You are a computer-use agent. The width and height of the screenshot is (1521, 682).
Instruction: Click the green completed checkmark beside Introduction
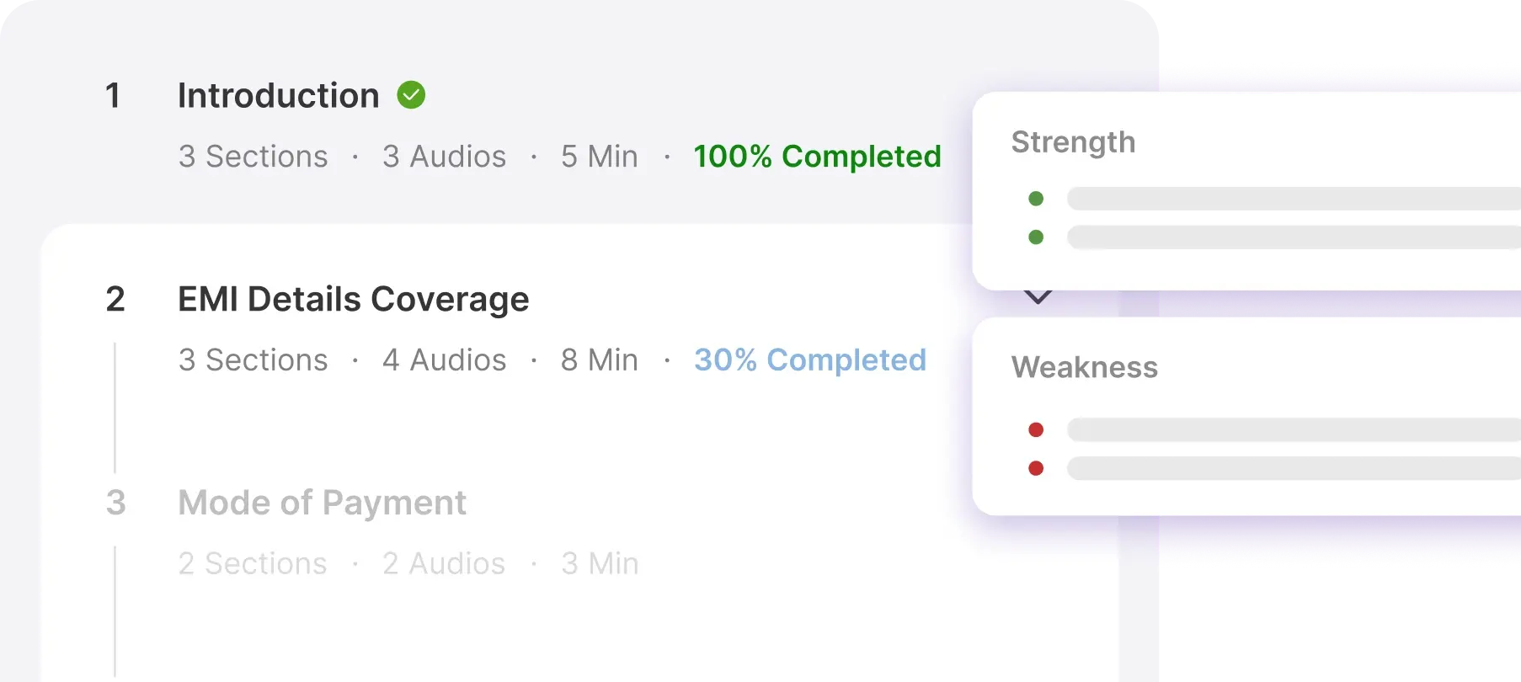click(x=411, y=95)
